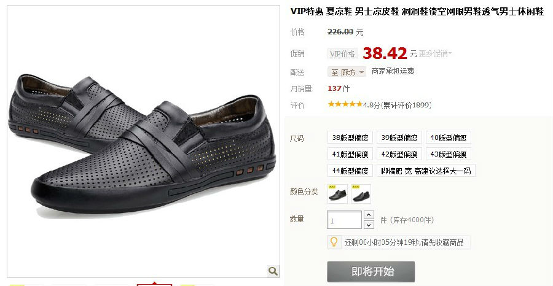This screenshot has width=553, height=286.
Task: Choose size 39版型偏瘦
Action: point(399,137)
